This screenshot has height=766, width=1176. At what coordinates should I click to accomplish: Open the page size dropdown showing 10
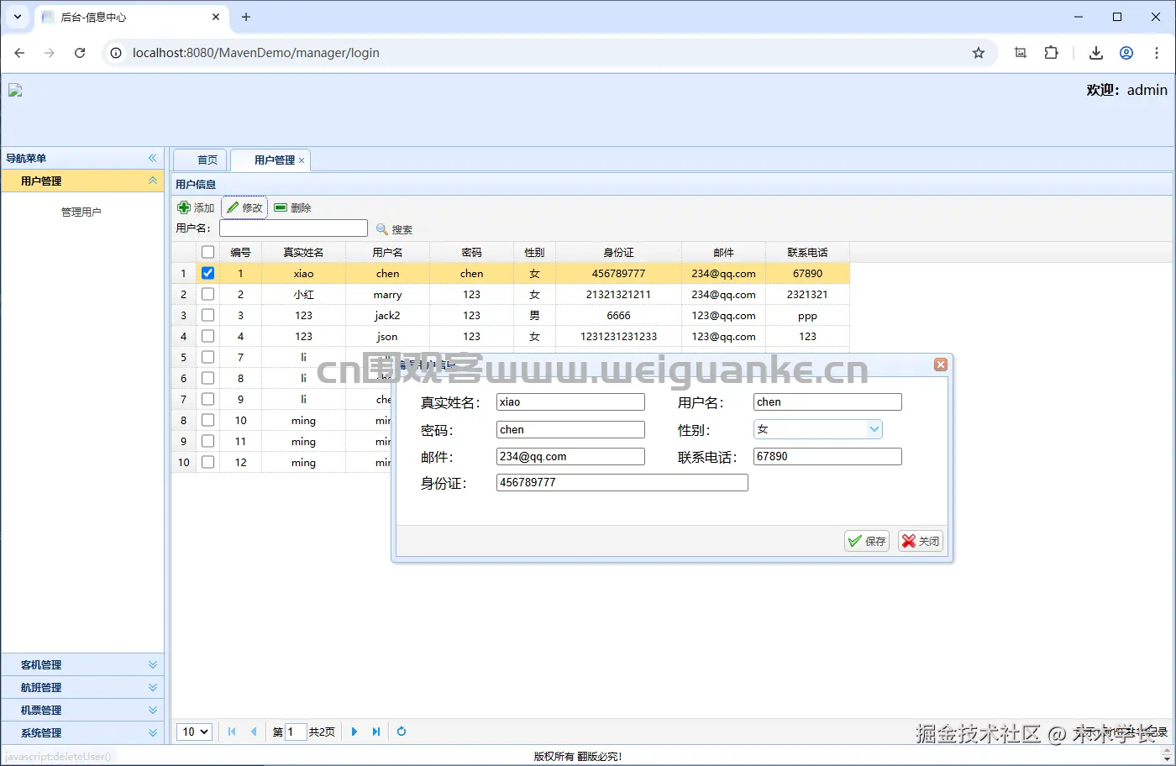coord(193,732)
